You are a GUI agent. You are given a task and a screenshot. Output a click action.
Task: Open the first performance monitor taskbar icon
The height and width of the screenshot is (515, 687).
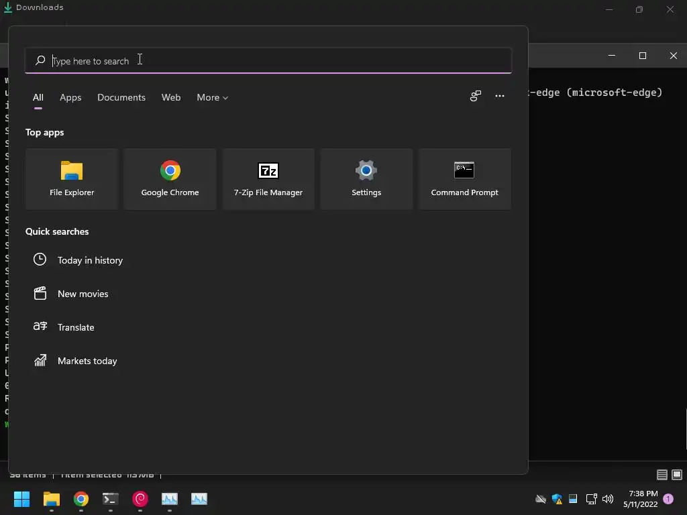click(170, 499)
